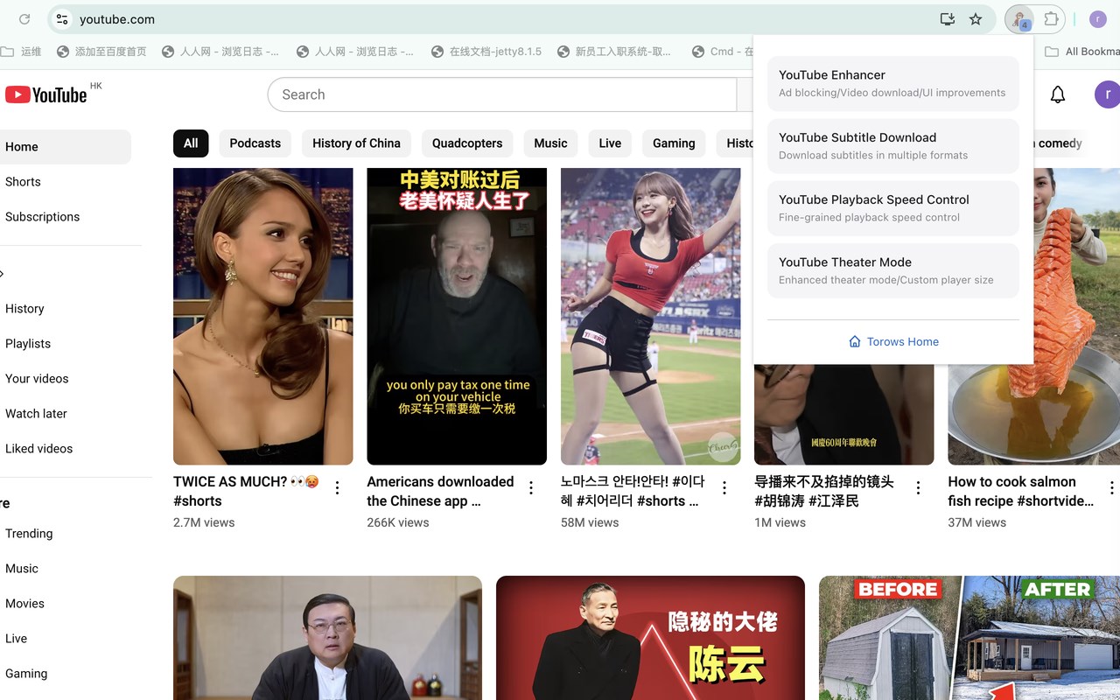Select the All filter chip
This screenshot has width=1120, height=700.
pos(191,143)
